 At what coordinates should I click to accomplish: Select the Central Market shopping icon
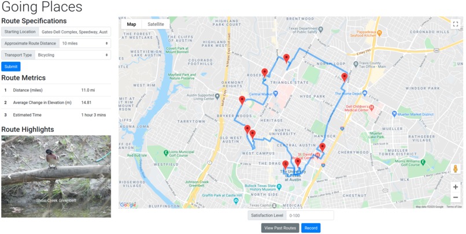coord(275,94)
